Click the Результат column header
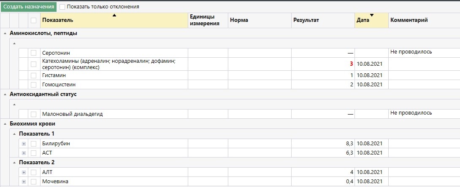 click(323, 20)
